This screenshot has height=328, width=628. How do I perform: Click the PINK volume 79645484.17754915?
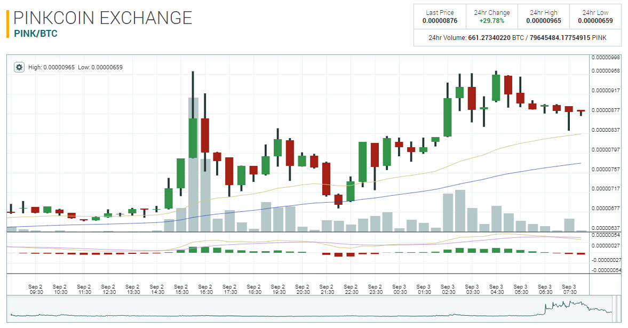tap(560, 38)
